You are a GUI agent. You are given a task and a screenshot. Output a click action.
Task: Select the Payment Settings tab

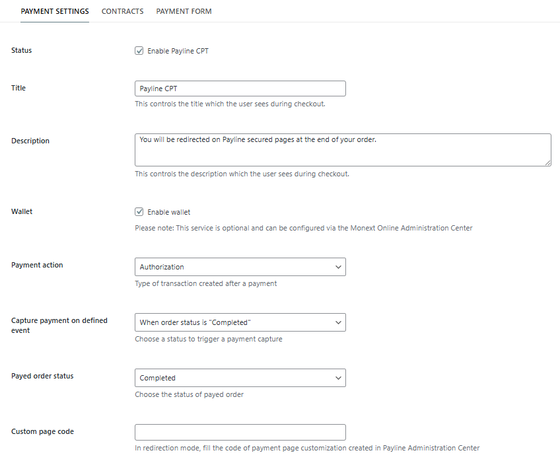(x=55, y=12)
